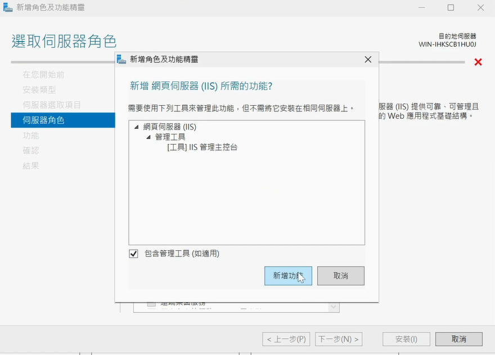
Task: Collapse the 管理工具 tree node
Action: pyautogui.click(x=148, y=137)
